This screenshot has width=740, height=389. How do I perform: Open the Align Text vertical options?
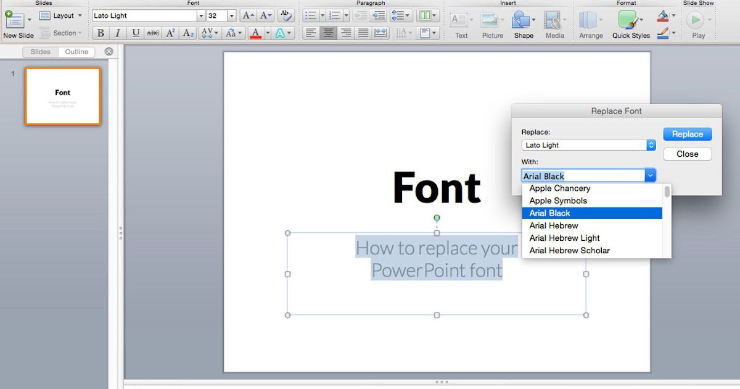[x=428, y=33]
